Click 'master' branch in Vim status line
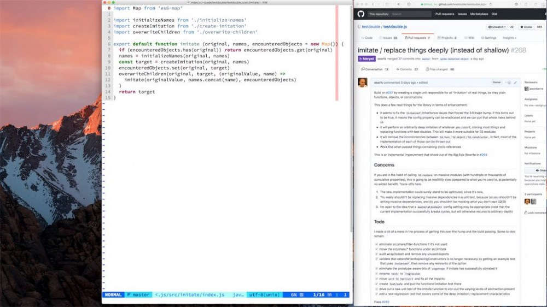The height and width of the screenshot is (307, 547). (x=138, y=295)
